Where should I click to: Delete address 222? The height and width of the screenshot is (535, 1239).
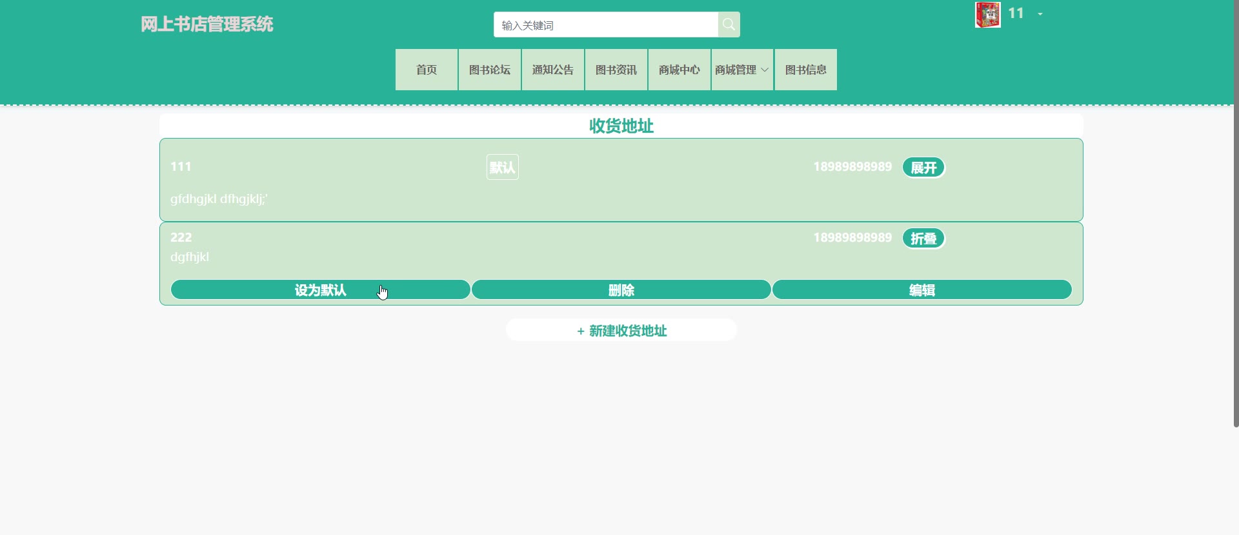[x=621, y=290]
